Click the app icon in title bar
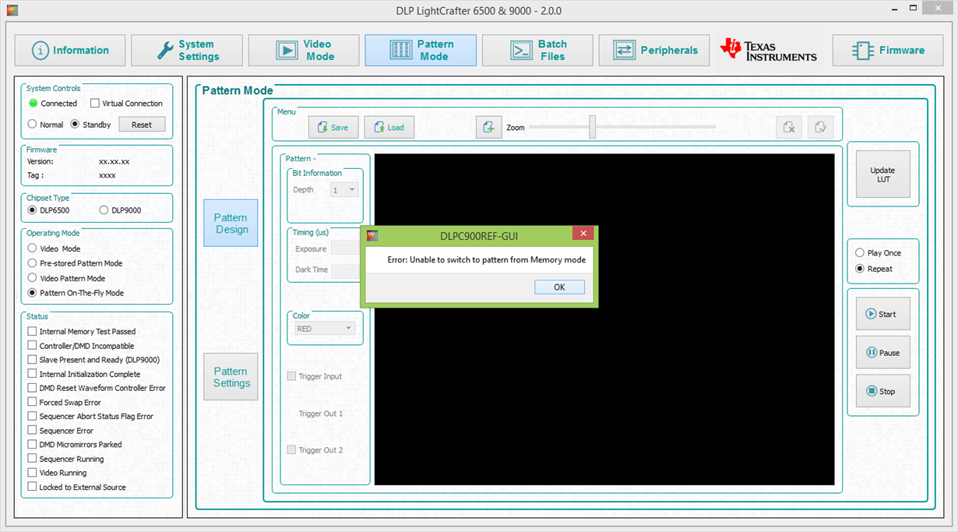Viewport: 958px width, 532px height. pyautogui.click(x=11, y=10)
